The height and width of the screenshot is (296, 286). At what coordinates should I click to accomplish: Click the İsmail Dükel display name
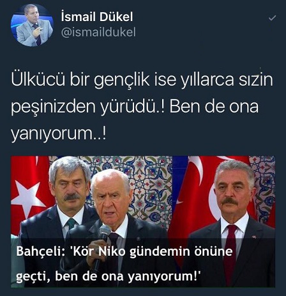(97, 17)
